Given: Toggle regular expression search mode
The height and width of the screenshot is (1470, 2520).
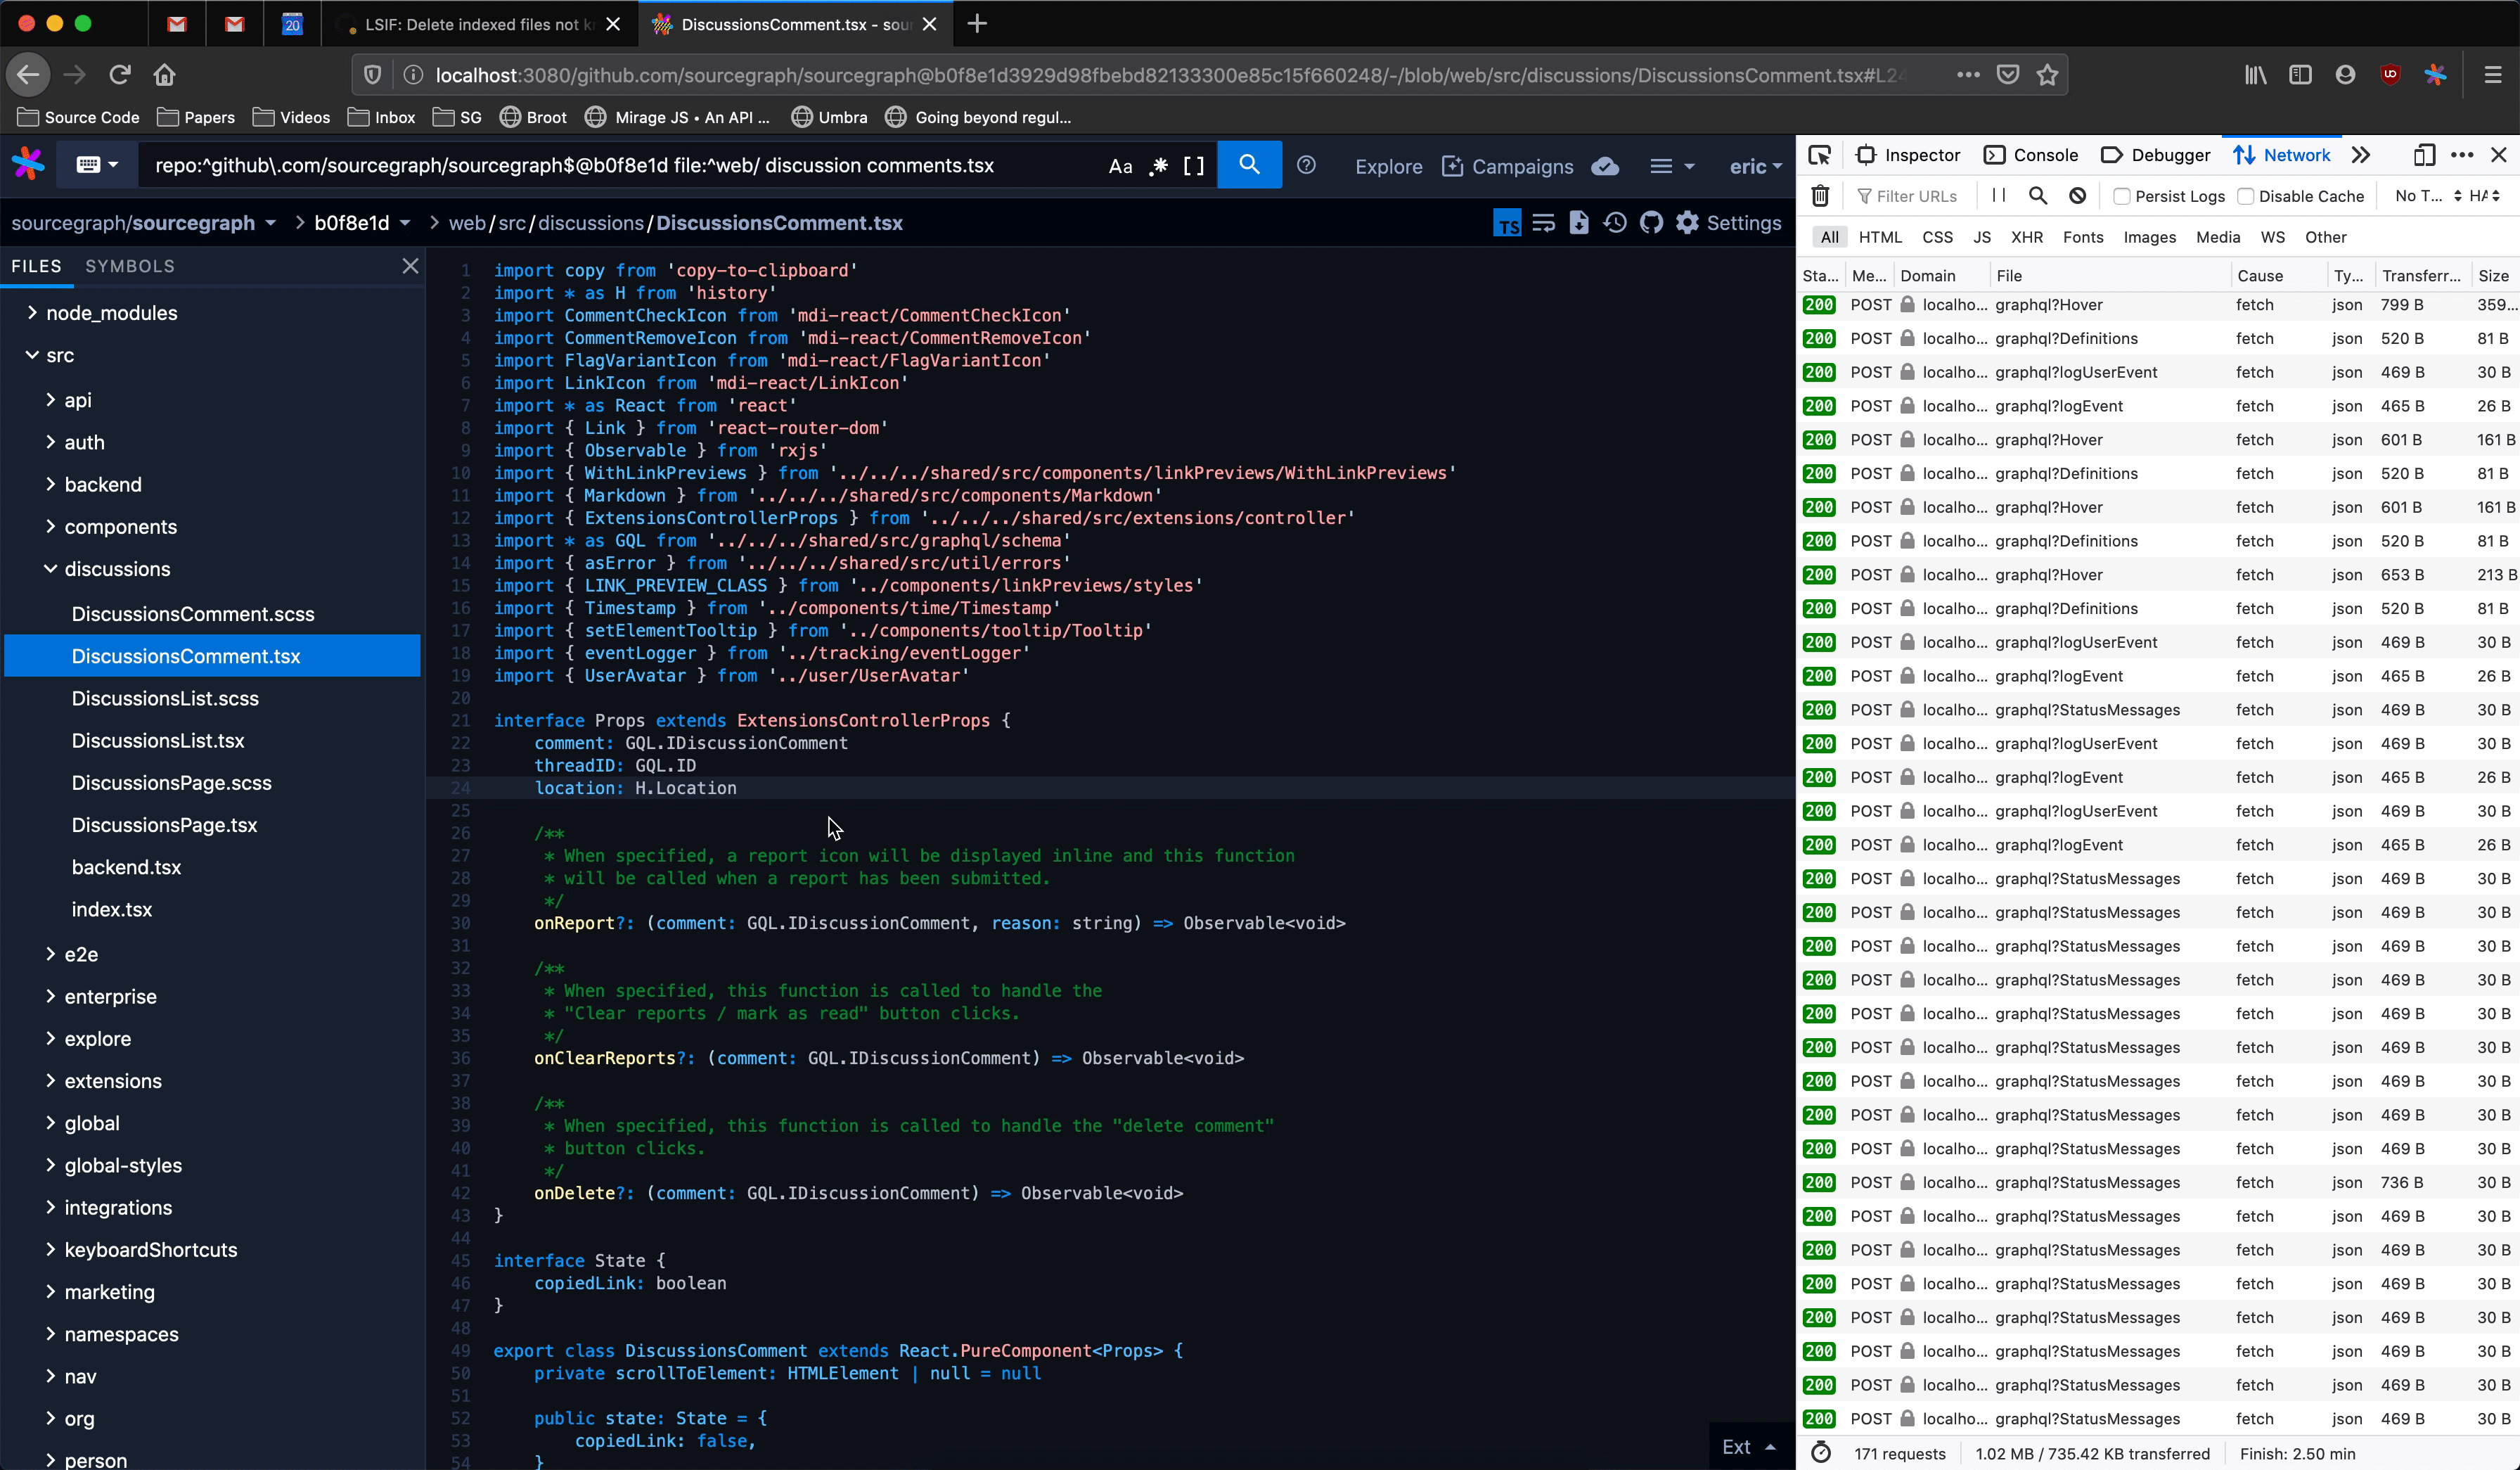Looking at the screenshot, I should tap(1158, 166).
